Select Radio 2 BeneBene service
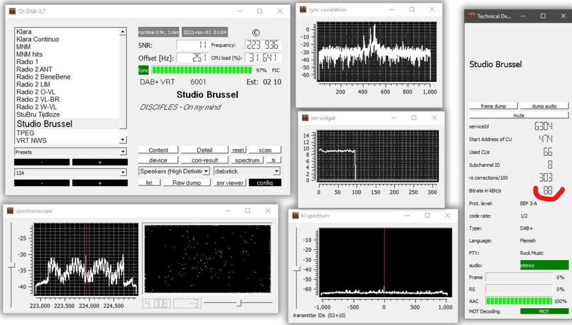 point(43,77)
